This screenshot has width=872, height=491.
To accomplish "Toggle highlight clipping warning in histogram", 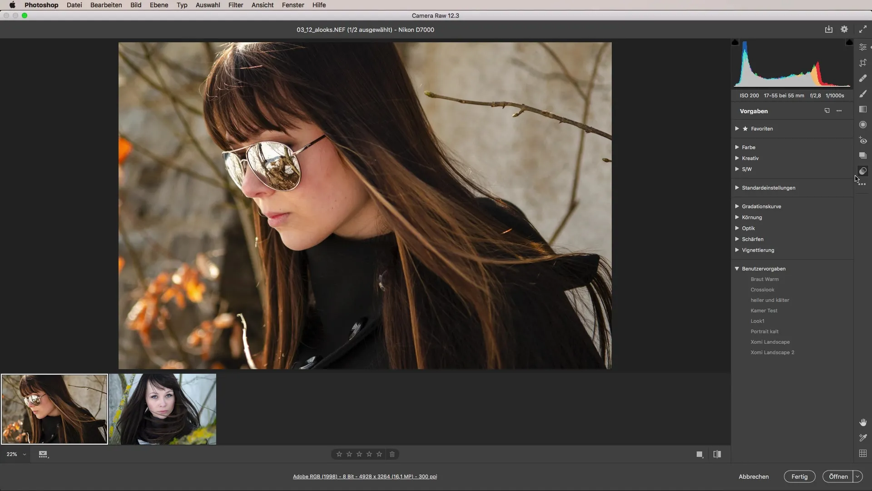I will pyautogui.click(x=849, y=42).
